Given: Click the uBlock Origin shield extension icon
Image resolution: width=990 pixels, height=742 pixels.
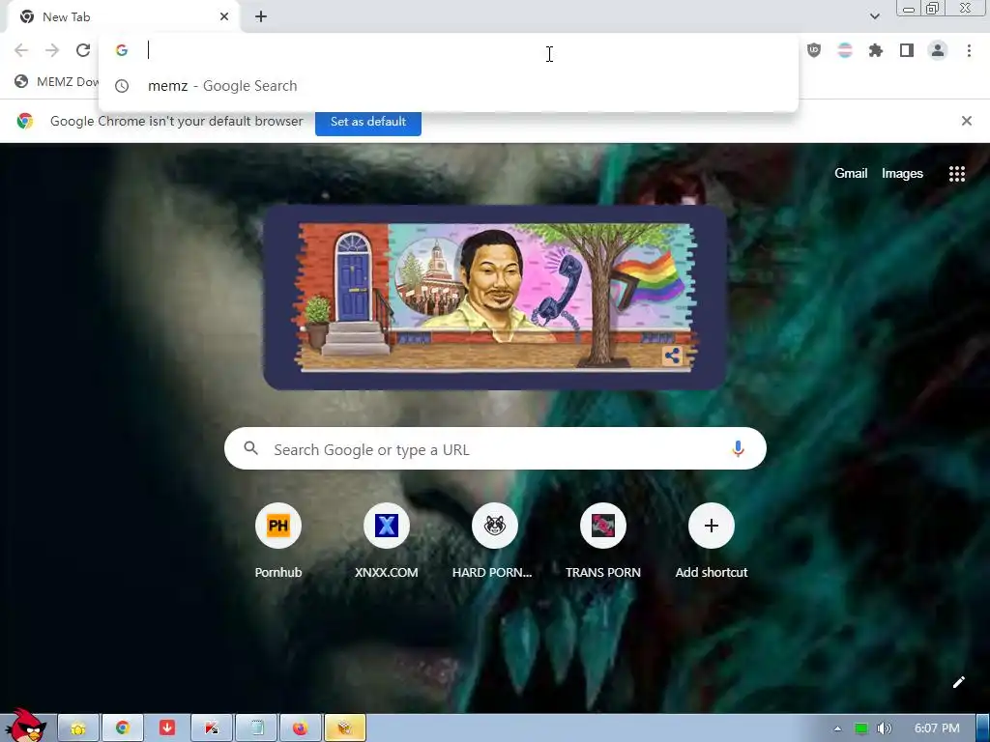Looking at the screenshot, I should tap(814, 50).
